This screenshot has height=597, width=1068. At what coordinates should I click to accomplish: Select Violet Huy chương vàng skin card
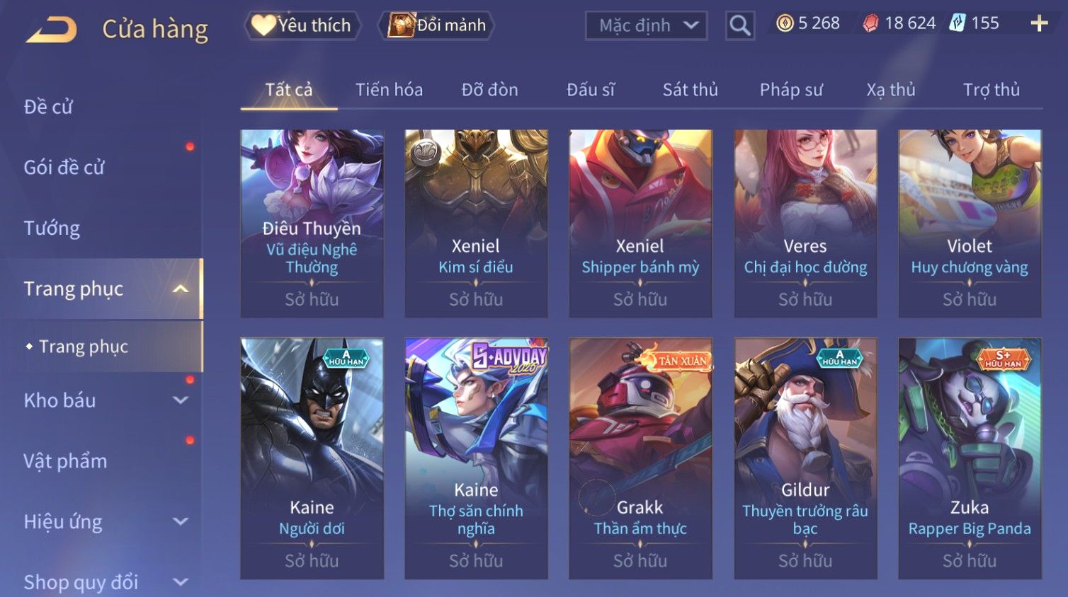coord(970,224)
